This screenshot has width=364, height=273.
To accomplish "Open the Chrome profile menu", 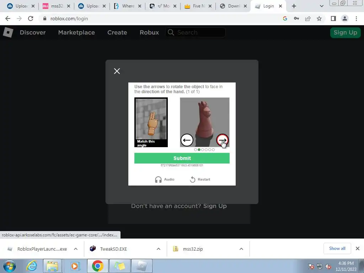I will click(345, 18).
